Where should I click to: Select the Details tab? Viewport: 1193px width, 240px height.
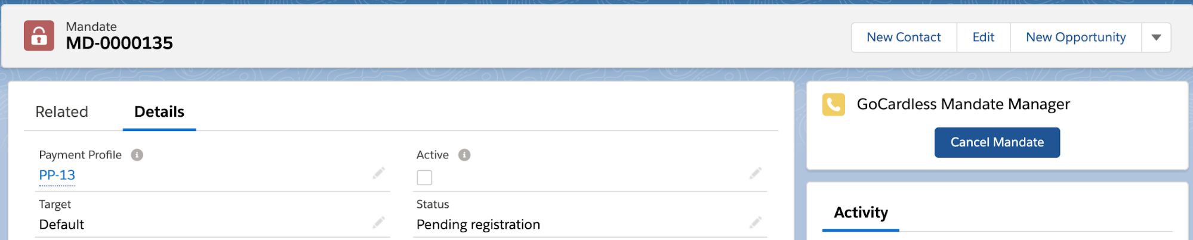point(159,112)
